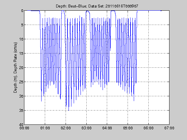Viewport: 187px width, 140px height.
Task: Click the 07:00 x-axis tick label
Action: (x=169, y=128)
